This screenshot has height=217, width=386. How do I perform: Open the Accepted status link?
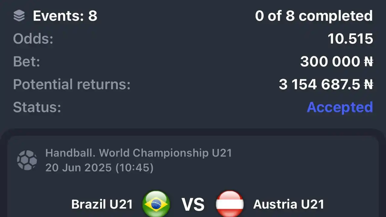340,107
